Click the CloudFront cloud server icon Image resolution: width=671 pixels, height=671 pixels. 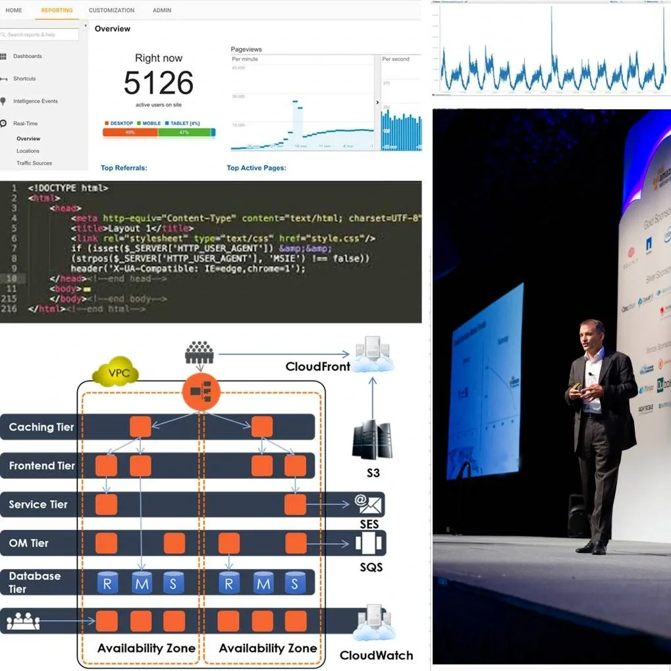pos(373,354)
